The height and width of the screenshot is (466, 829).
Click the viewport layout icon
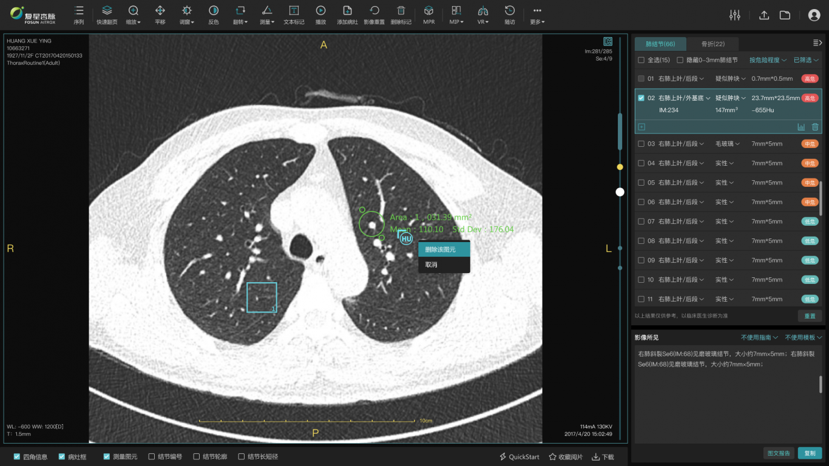pyautogui.click(x=607, y=42)
